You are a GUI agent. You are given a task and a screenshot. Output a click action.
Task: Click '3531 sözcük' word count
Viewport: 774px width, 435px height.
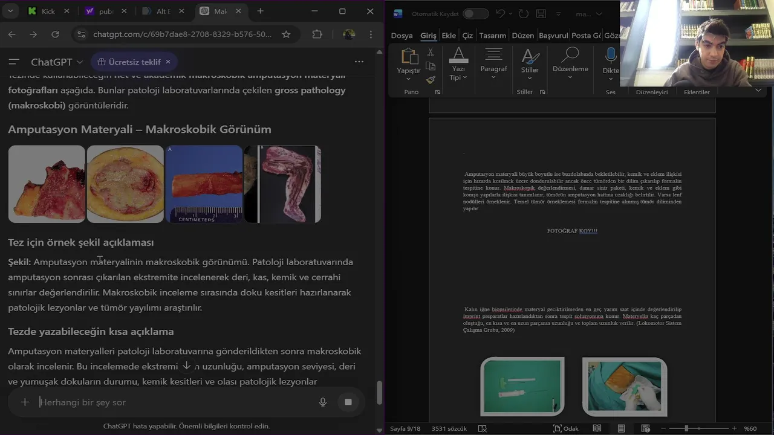click(x=449, y=428)
